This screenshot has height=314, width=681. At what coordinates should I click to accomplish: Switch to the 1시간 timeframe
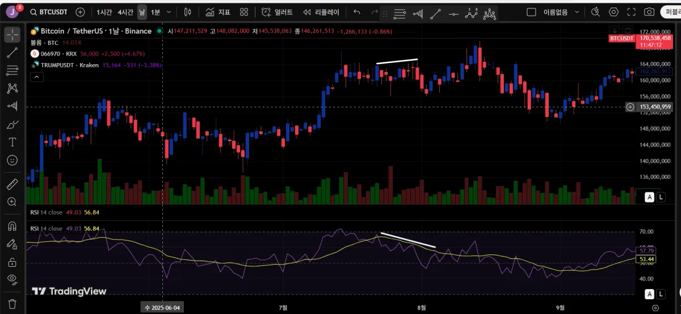104,12
